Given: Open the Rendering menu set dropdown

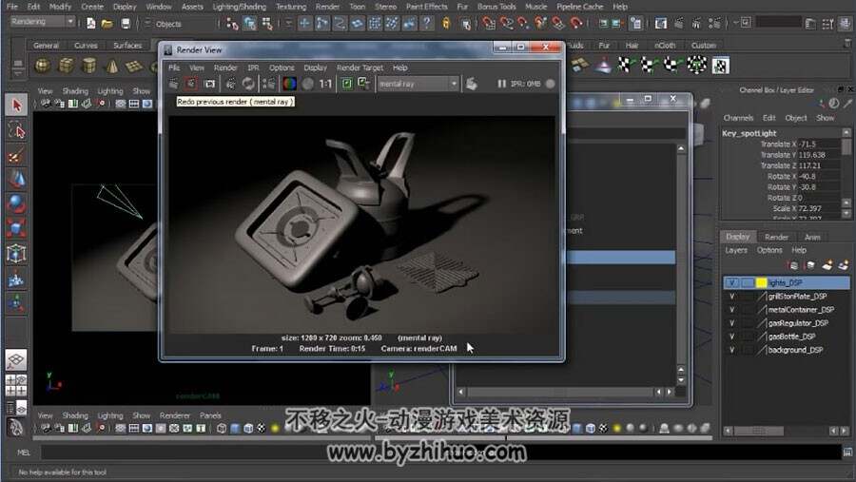Looking at the screenshot, I should click(x=43, y=22).
